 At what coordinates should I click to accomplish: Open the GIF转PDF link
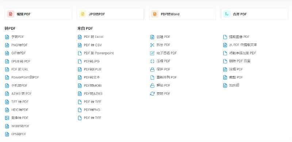[19, 53]
